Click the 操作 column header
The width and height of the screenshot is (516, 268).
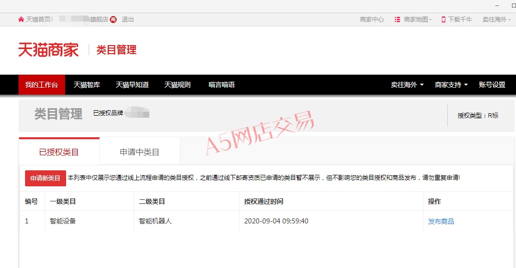point(434,201)
